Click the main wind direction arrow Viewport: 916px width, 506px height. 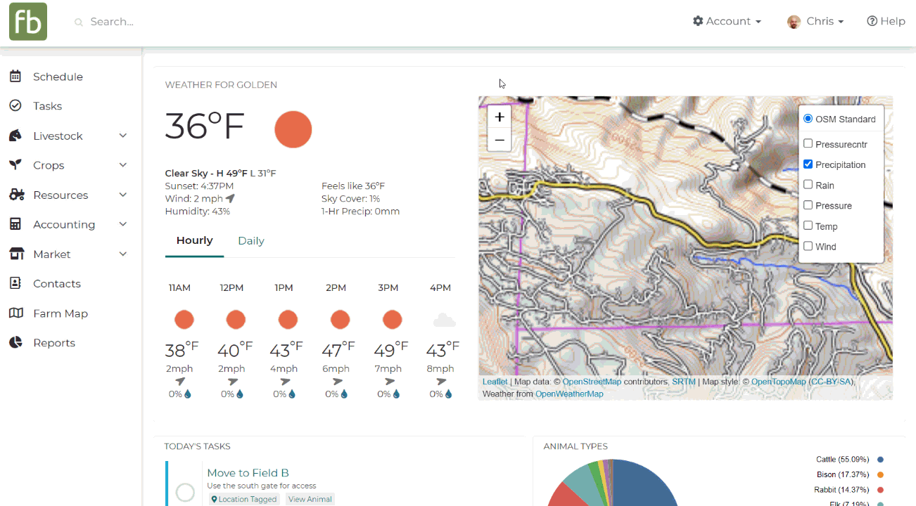pyautogui.click(x=230, y=199)
